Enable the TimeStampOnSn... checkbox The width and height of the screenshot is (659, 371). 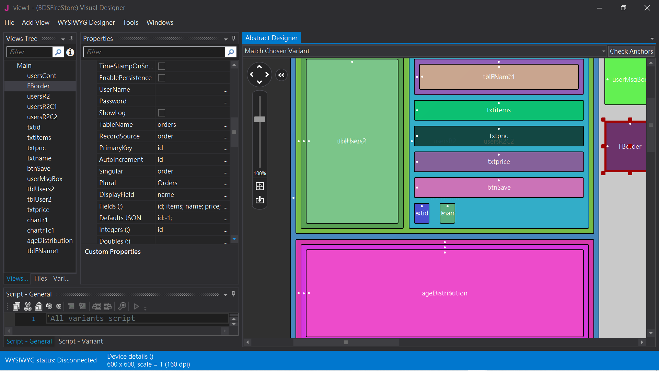(x=162, y=66)
